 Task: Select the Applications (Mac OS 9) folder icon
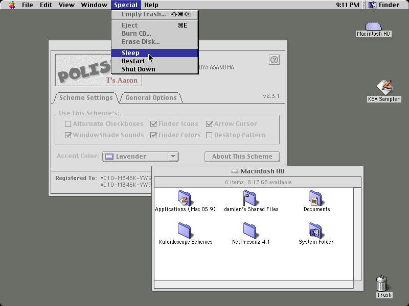click(185, 198)
